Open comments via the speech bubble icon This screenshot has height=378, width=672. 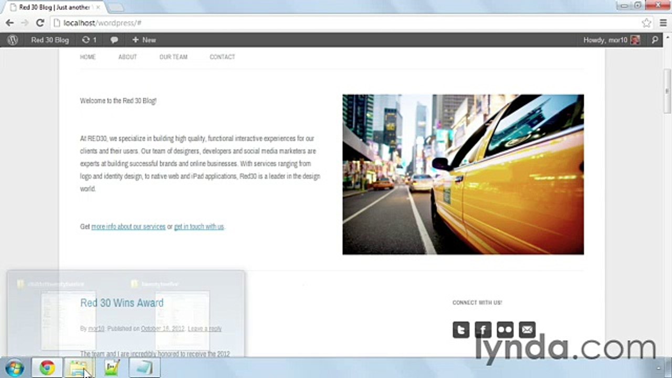114,40
